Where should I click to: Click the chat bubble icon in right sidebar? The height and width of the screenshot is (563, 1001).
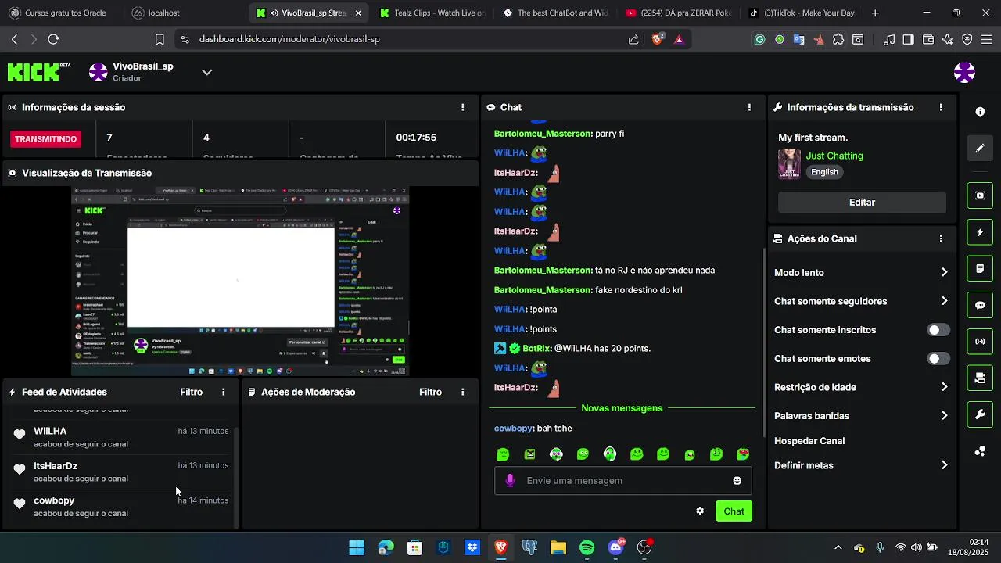click(x=980, y=305)
